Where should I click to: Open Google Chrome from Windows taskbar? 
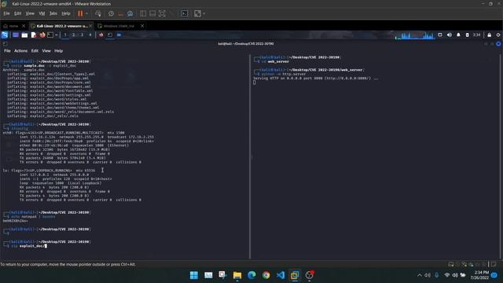pyautogui.click(x=266, y=275)
